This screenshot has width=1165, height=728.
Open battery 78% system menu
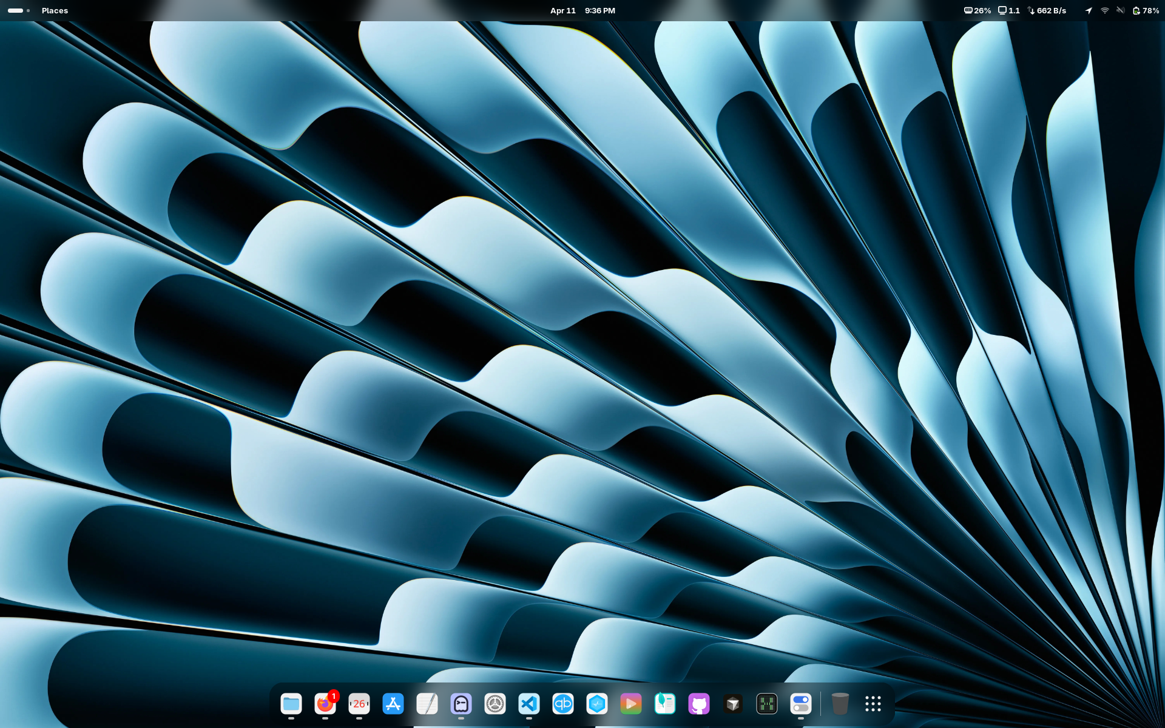point(1146,10)
